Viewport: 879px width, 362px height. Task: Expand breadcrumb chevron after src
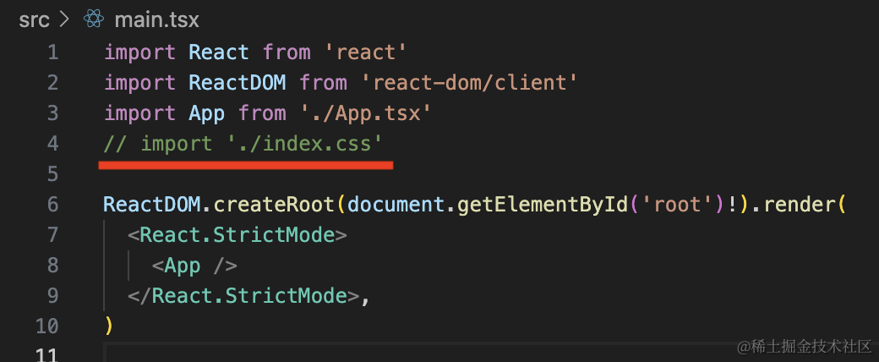(64, 20)
